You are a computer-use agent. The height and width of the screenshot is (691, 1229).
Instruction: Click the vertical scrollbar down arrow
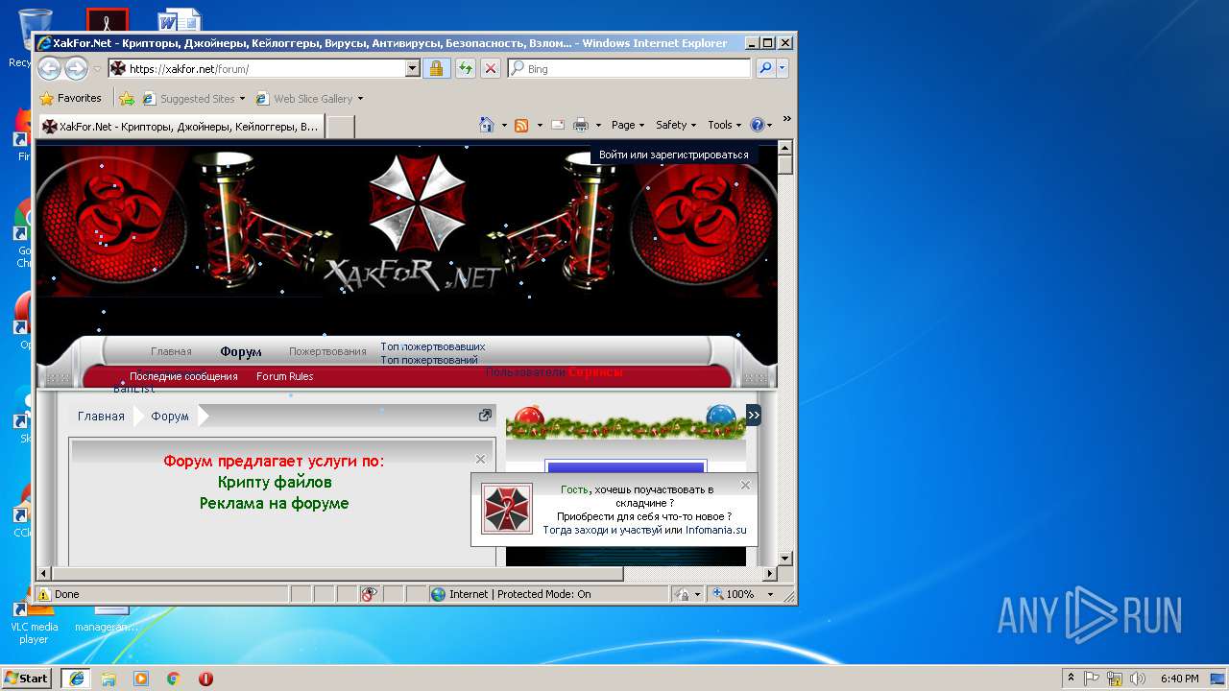(784, 558)
